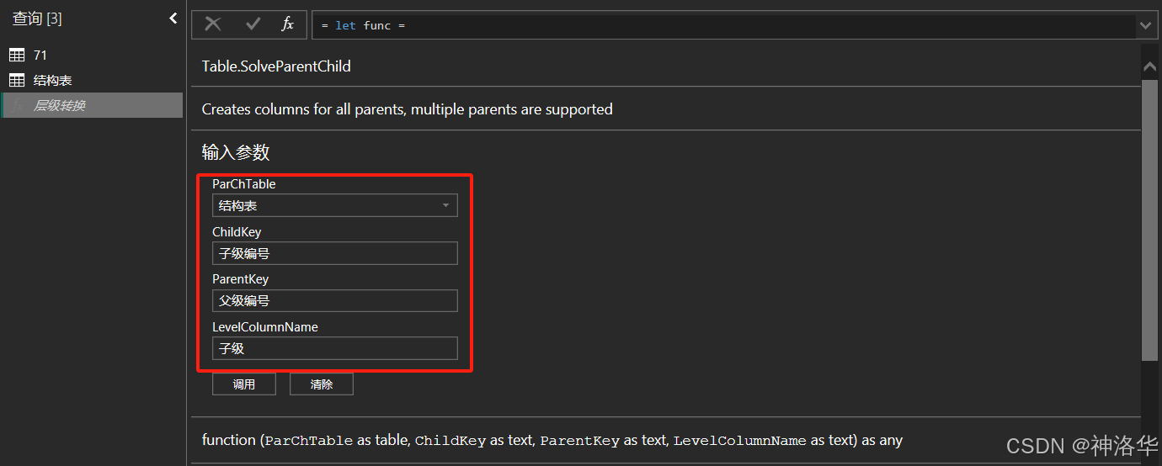Cancel the formula with the X icon
Image resolution: width=1162 pixels, height=466 pixels.
click(213, 24)
